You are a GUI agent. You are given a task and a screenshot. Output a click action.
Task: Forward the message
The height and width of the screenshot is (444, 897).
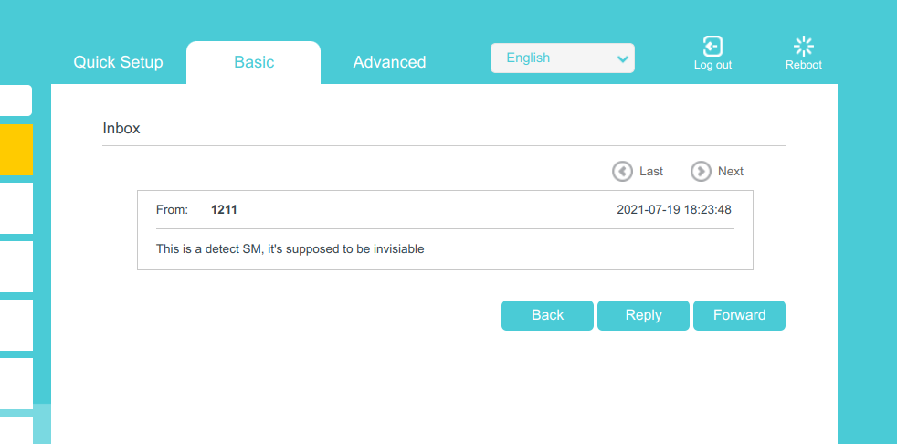[x=739, y=315]
